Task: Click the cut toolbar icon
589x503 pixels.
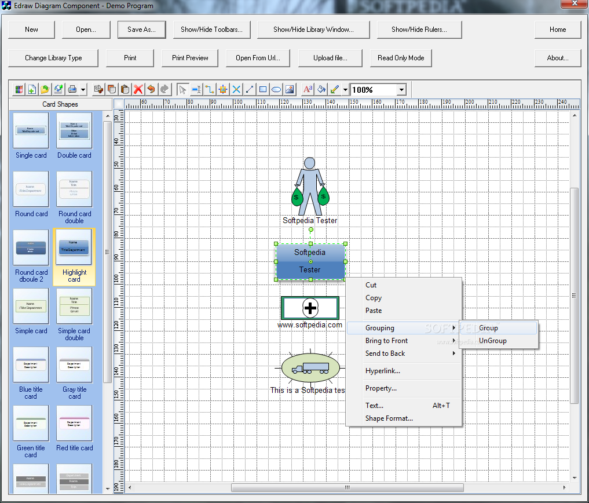Action: point(99,89)
